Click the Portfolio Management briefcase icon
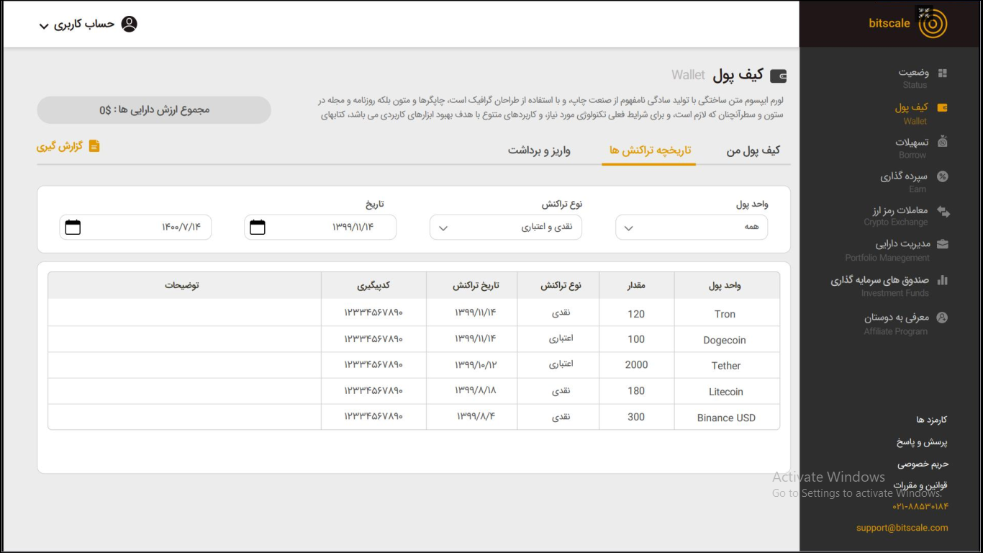Image resolution: width=983 pixels, height=553 pixels. (942, 244)
